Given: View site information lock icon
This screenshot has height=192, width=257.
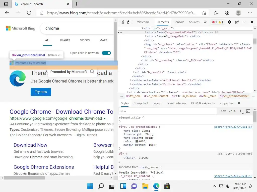Looking at the screenshot, I should [42, 13].
